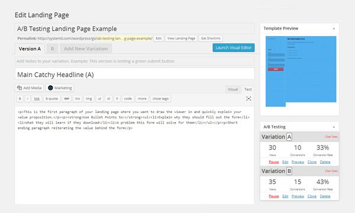The height and width of the screenshot is (213, 355).
Task: Click the li quicktag button
Action: click(x=117, y=99)
